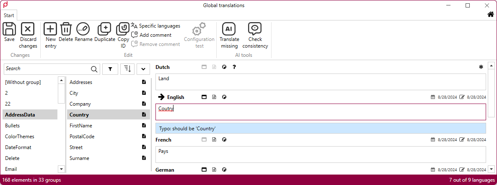Open the Configuration test tool

coord(199,35)
